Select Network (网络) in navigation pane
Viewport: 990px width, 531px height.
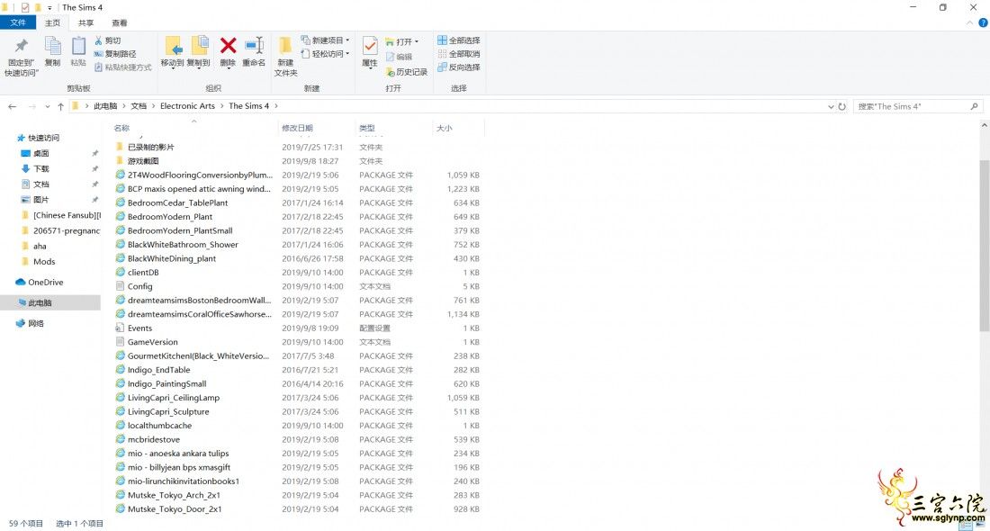click(x=35, y=323)
